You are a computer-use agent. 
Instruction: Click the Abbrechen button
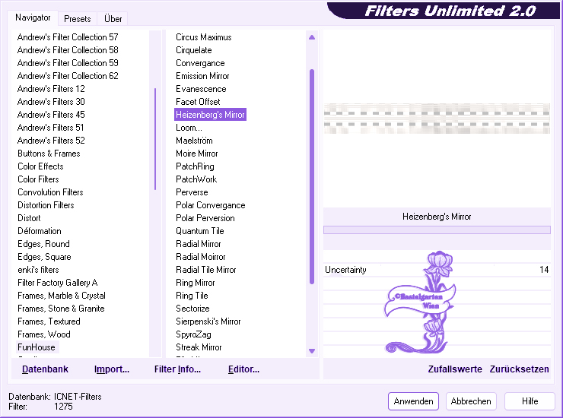[471, 401]
